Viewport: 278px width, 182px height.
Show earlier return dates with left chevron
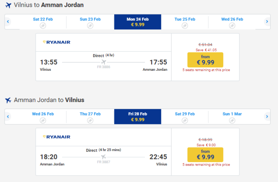[8, 117]
